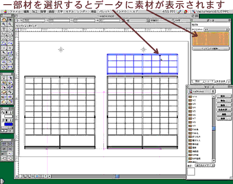
Task: Open the file dropdown in the resource palette
Action: point(201,91)
